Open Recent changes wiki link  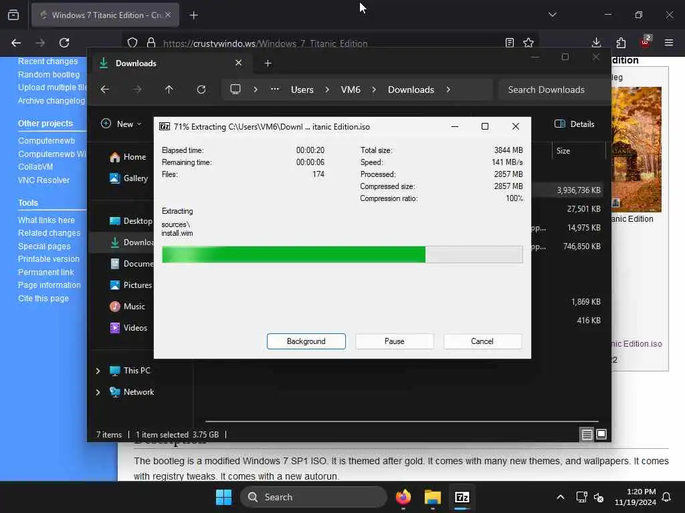coord(47,61)
